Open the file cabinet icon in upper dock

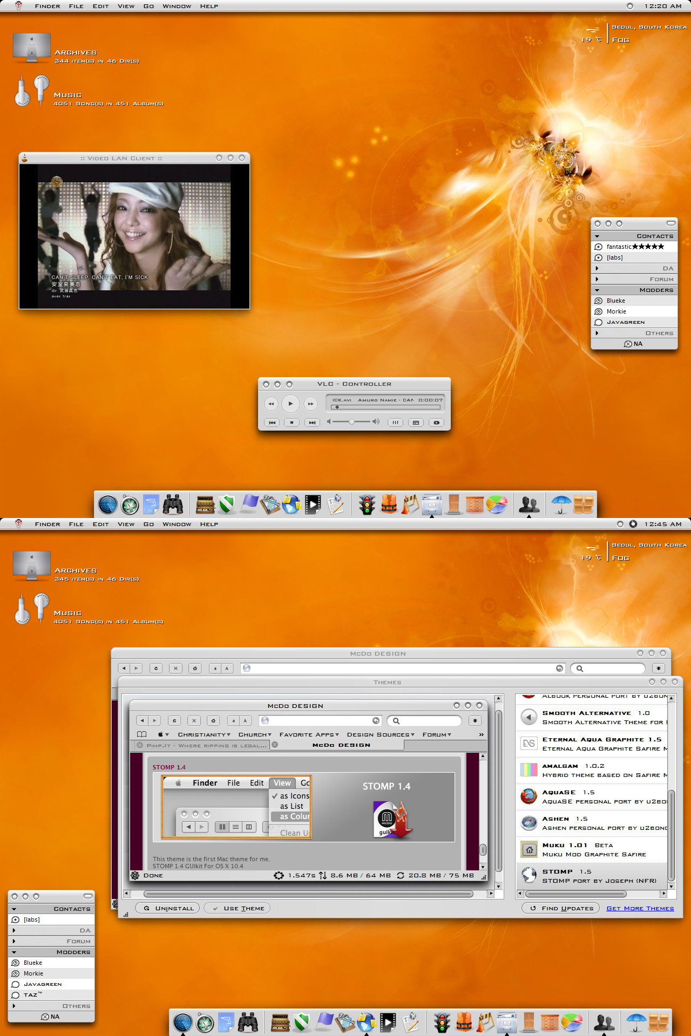click(x=432, y=505)
